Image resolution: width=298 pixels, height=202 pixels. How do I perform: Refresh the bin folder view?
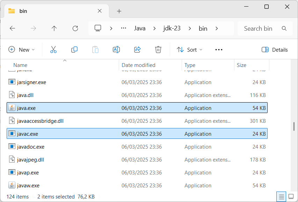point(75,29)
